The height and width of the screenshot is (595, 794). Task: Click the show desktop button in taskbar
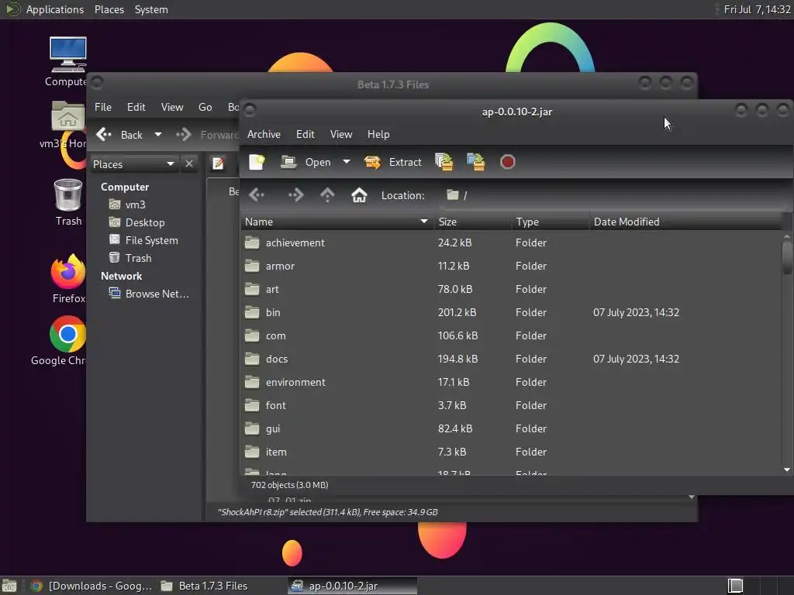9,586
